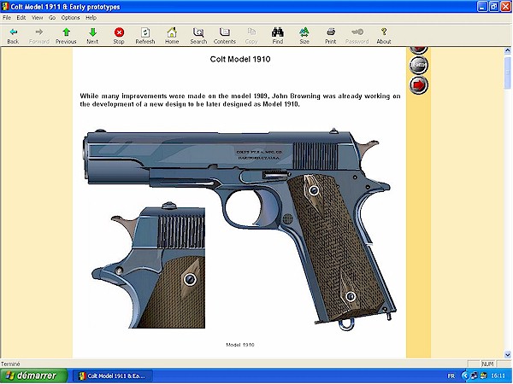The height and width of the screenshot is (384, 513).
Task: Click the paragraph about John Browning
Action: pyautogui.click(x=240, y=100)
